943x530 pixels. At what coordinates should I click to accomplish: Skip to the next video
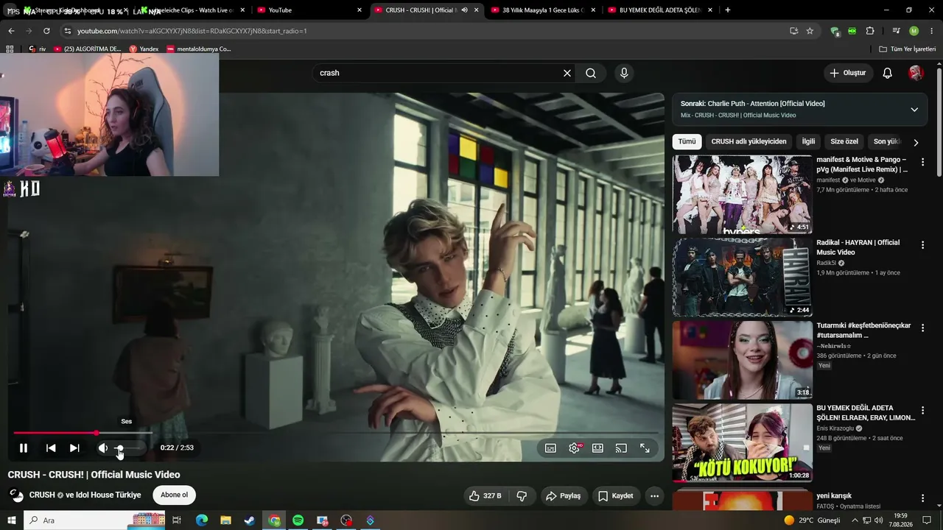pos(74,448)
